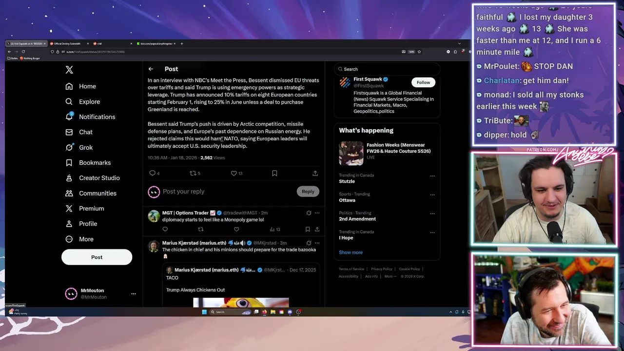Open a new browser tab
Viewport: 624px width, 351px height.
(182, 44)
